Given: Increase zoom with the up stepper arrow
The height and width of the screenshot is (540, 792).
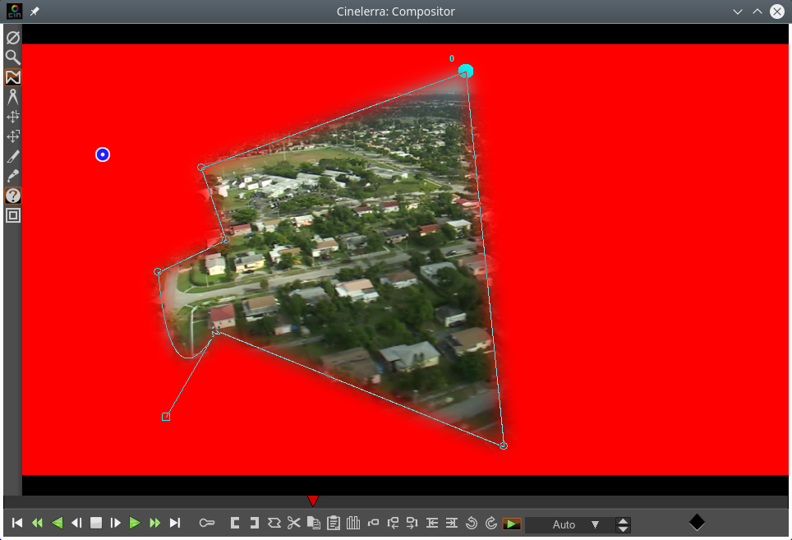Looking at the screenshot, I should tap(624, 520).
